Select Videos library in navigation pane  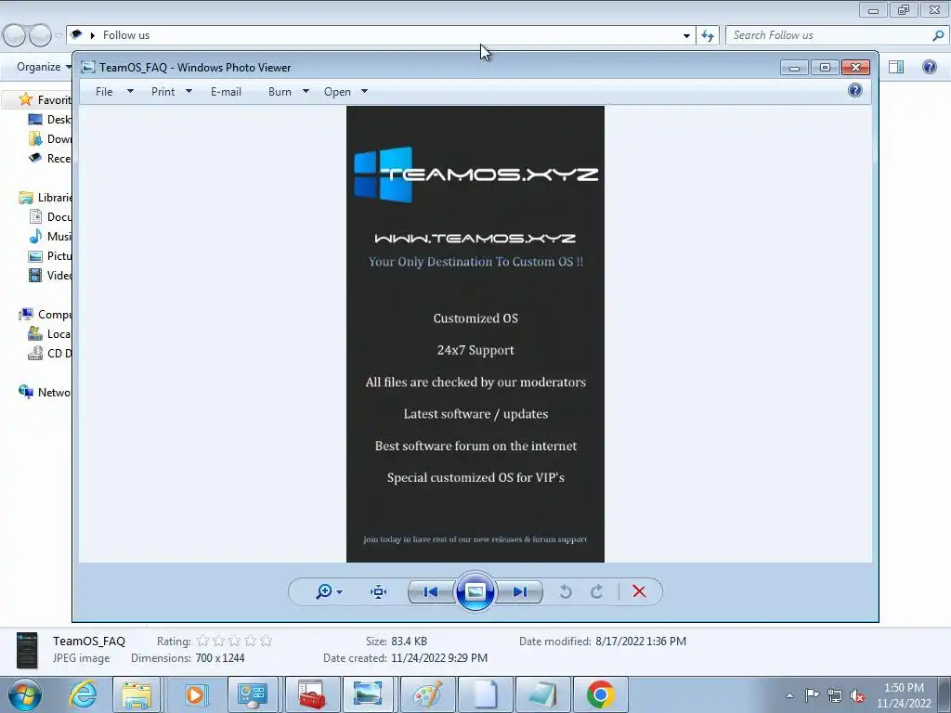click(50, 275)
